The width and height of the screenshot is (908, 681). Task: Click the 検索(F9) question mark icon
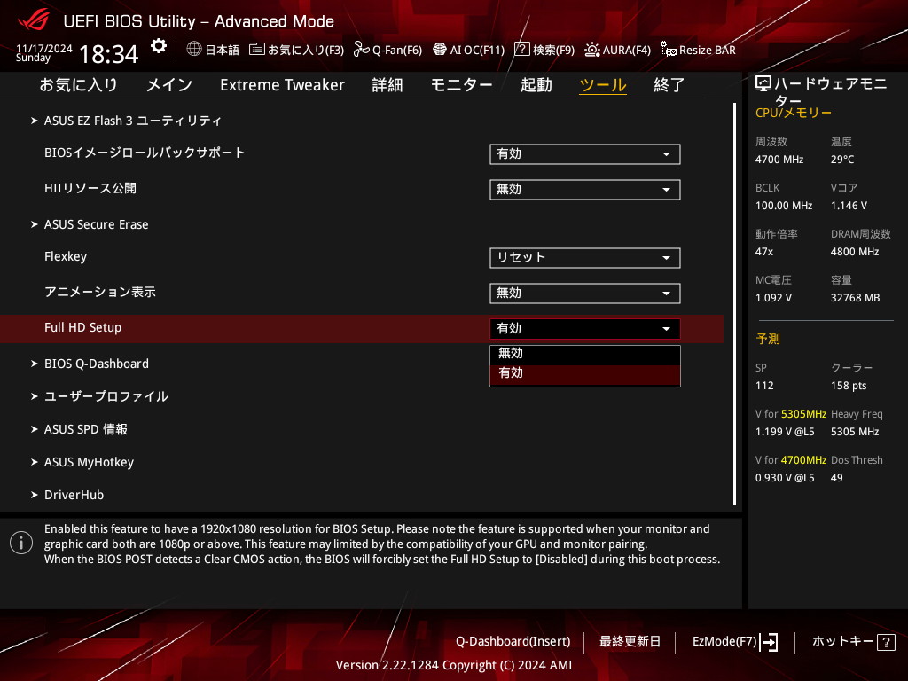pyautogui.click(x=521, y=50)
